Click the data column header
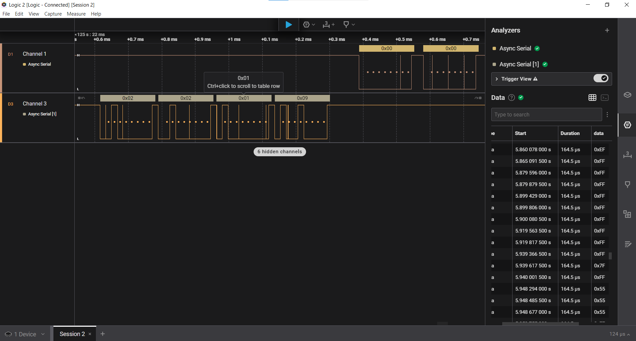 (x=599, y=133)
